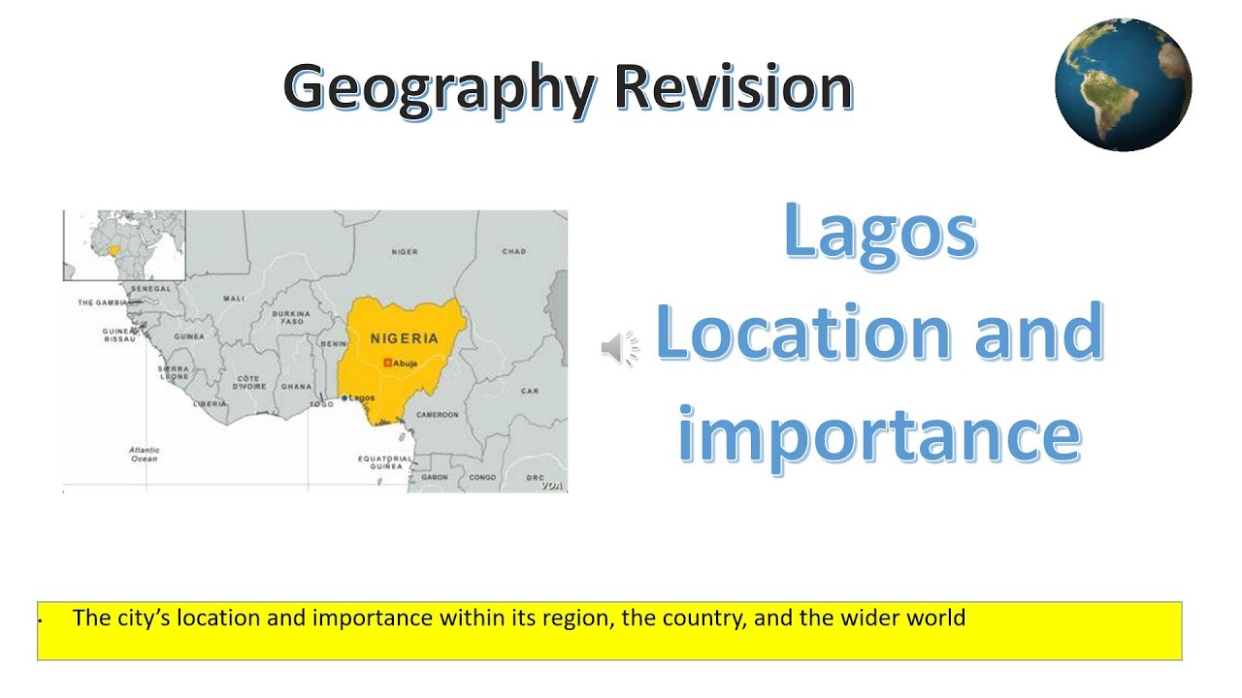Click the 'NIGERIA' label on the map
Screen dimensions: 1242x698
pyautogui.click(x=405, y=339)
